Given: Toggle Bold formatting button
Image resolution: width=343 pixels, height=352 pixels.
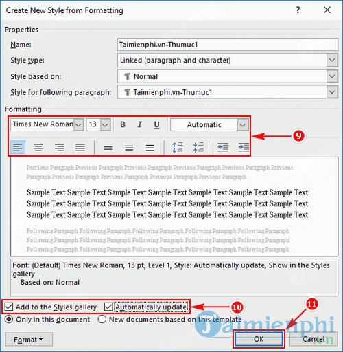Looking at the screenshot, I should pyautogui.click(x=123, y=124).
